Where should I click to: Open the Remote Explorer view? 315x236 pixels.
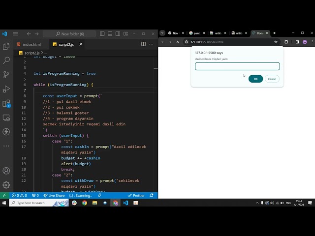click(x=6, y=118)
